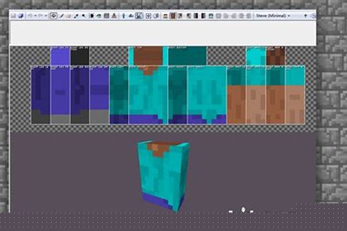Image resolution: width=347 pixels, height=231 pixels.
Task: Select the Flood Fill tool
Action: pyautogui.click(x=91, y=16)
